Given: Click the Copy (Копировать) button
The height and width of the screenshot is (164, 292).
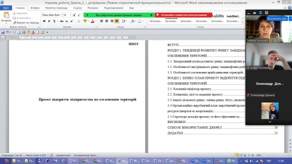Looking at the screenshot, I should point(21,18).
